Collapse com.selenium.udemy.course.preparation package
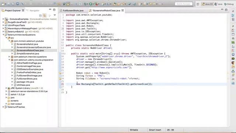 (x=9, y=60)
